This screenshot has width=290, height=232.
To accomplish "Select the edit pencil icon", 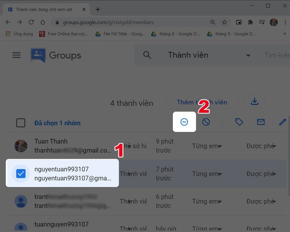I will tap(282, 122).
